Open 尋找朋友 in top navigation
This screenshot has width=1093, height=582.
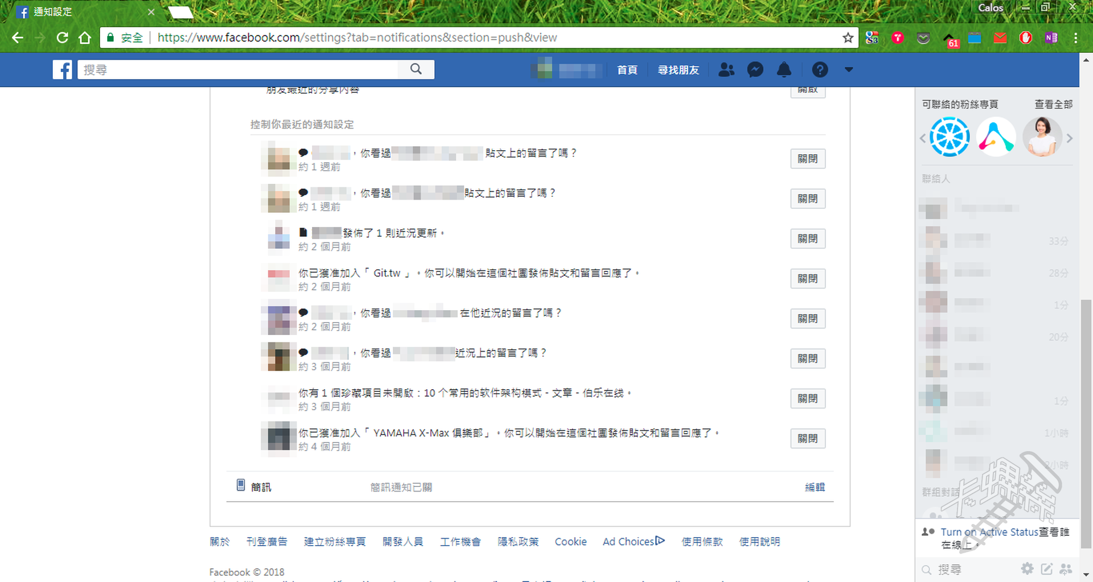(x=678, y=70)
